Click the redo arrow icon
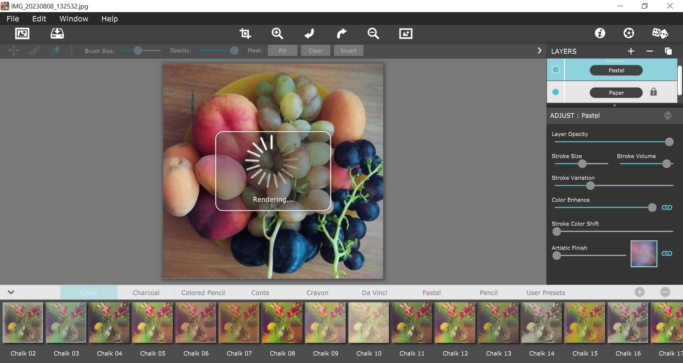 point(341,33)
